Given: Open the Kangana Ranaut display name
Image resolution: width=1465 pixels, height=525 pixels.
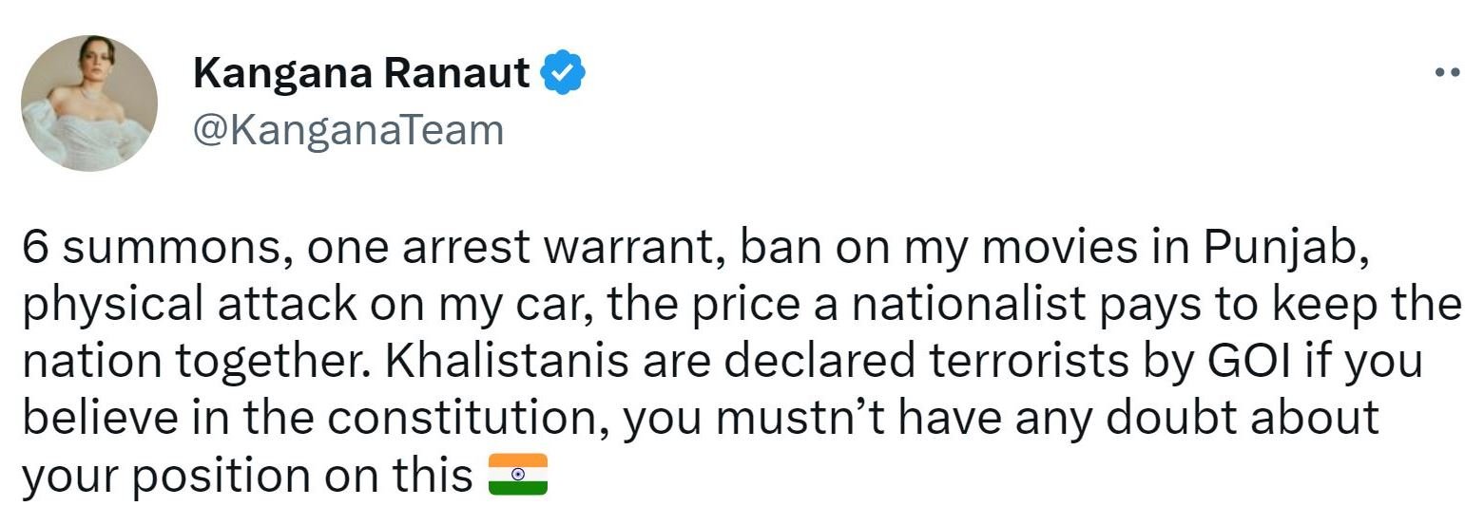Looking at the screenshot, I should [361, 74].
